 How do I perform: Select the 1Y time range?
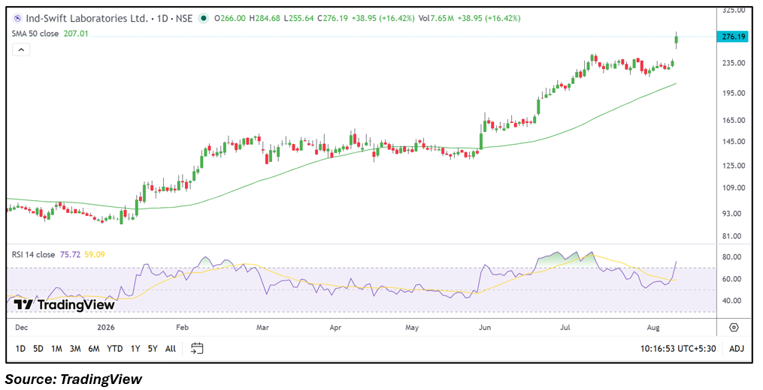click(135, 349)
